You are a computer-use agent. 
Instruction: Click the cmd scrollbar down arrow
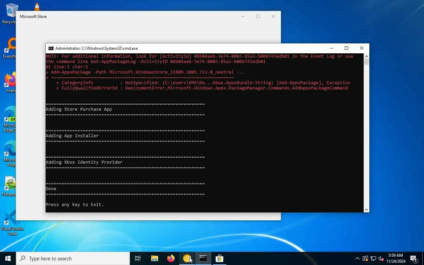coord(366,209)
